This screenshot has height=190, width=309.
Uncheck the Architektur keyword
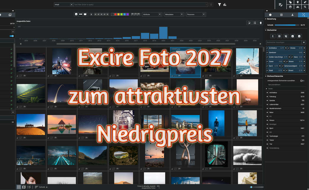point(267,48)
